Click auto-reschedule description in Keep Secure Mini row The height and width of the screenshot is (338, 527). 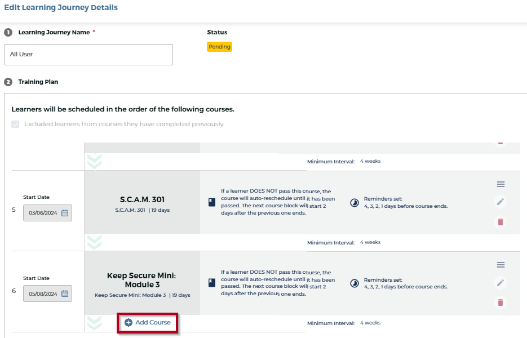pyautogui.click(x=278, y=283)
